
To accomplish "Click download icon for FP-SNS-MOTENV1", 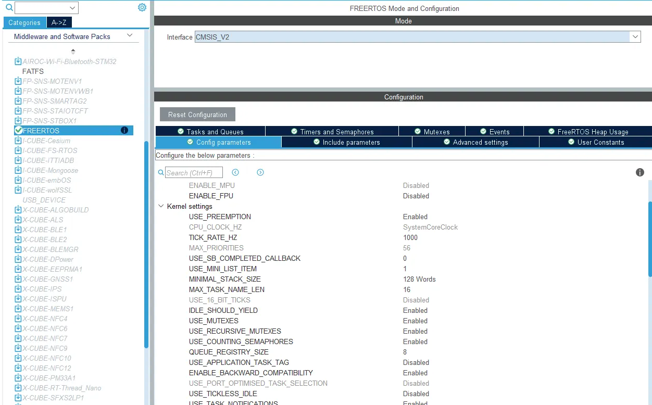I will [18, 81].
